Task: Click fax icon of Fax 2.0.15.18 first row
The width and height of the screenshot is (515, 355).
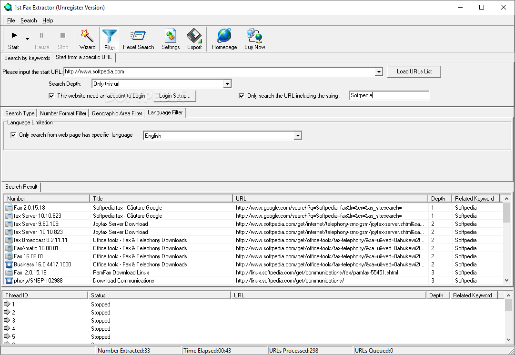Action: [9, 208]
